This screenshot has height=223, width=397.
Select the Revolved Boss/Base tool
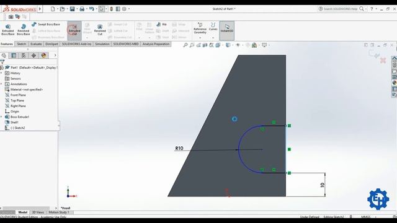[x=24, y=30]
